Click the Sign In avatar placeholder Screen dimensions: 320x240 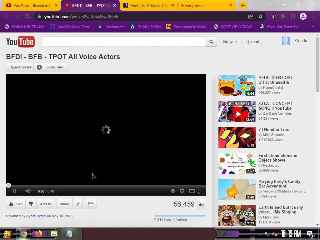pyautogui.click(x=286, y=41)
